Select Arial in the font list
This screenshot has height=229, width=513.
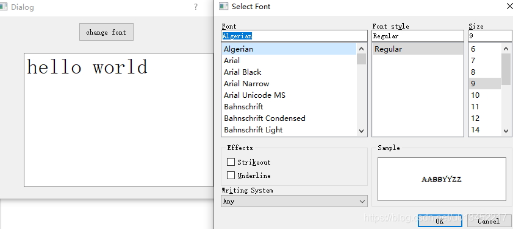(x=289, y=61)
